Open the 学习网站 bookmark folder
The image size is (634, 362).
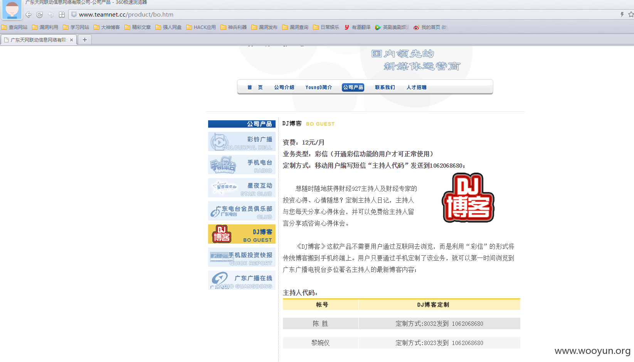click(x=76, y=27)
